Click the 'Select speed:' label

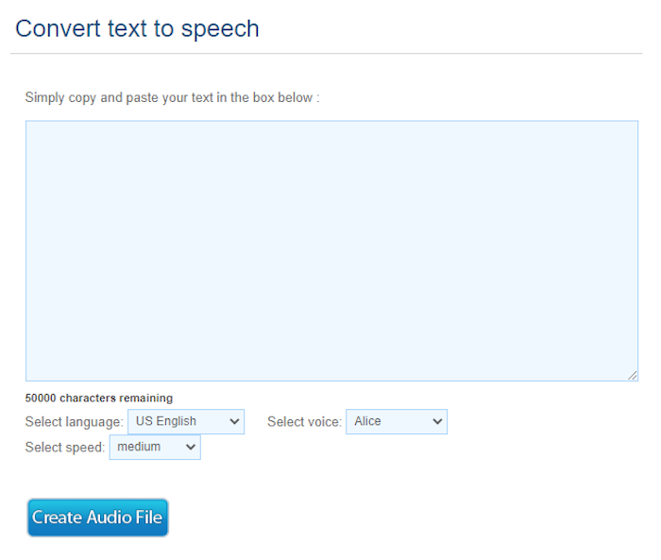tap(65, 447)
